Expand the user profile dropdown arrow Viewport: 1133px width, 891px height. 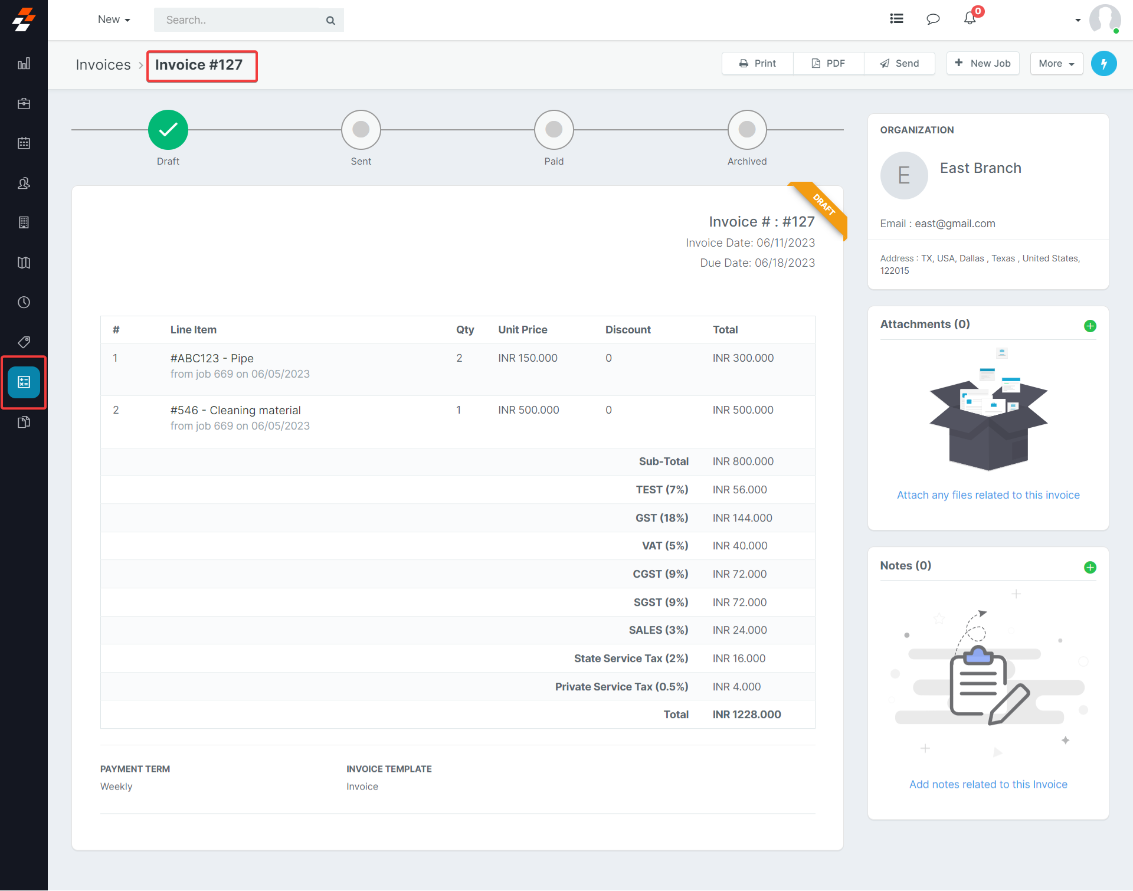pos(1078,20)
